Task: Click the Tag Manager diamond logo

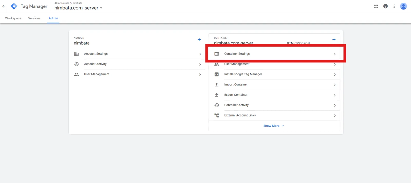Action: click(14, 6)
